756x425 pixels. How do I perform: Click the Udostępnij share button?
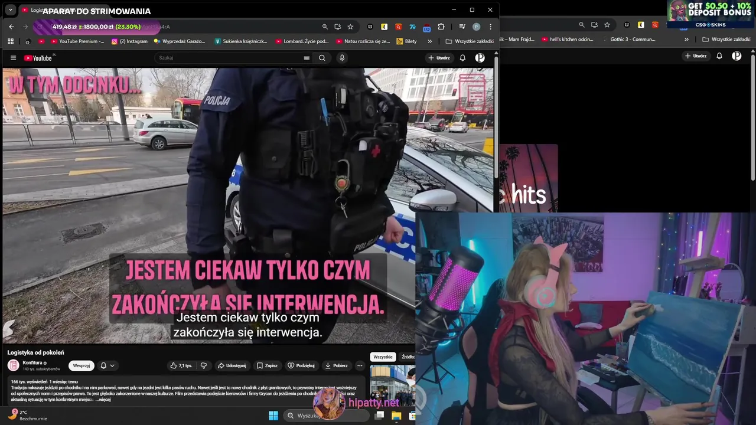click(232, 365)
